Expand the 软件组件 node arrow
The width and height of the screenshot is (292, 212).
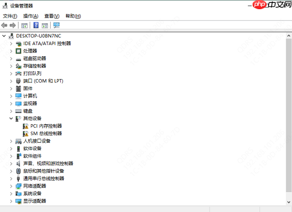pos(11,156)
